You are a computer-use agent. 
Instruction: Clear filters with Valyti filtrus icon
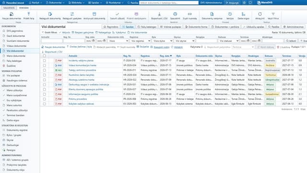coord(273,14)
